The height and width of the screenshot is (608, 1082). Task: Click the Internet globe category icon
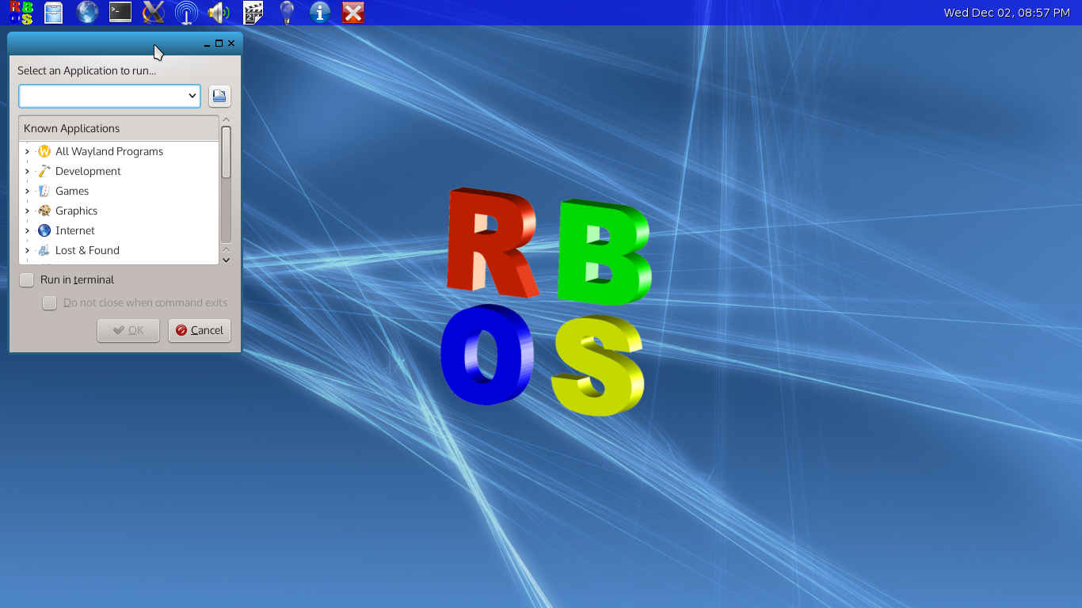click(44, 230)
